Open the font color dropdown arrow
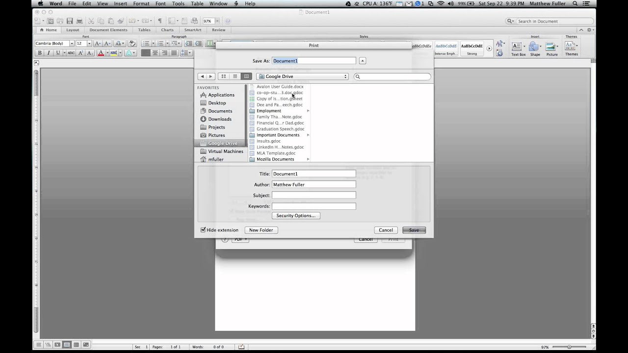This screenshot has height=353, width=628. pyautogui.click(x=107, y=53)
